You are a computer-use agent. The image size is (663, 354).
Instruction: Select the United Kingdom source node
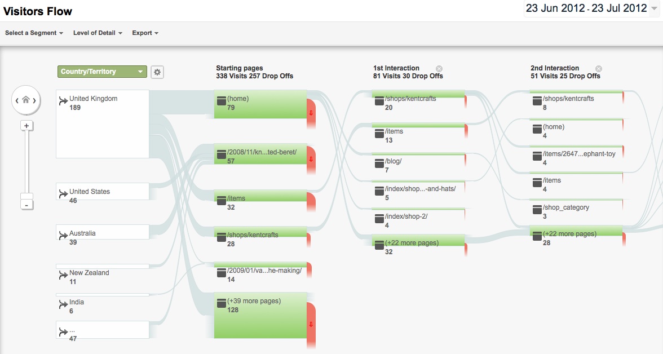coord(103,124)
